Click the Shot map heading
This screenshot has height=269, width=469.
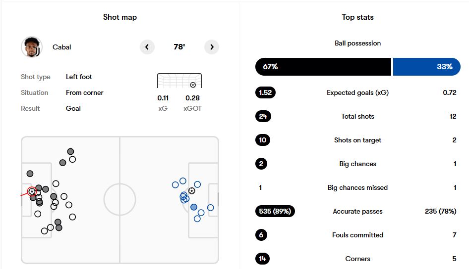click(x=120, y=17)
